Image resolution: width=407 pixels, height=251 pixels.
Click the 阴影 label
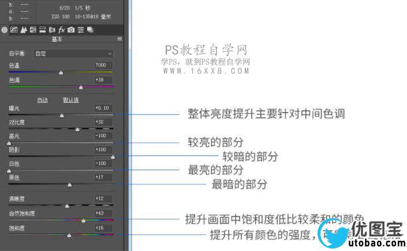coord(14,150)
